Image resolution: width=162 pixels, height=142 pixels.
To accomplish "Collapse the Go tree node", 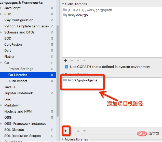I will coord(1,63).
